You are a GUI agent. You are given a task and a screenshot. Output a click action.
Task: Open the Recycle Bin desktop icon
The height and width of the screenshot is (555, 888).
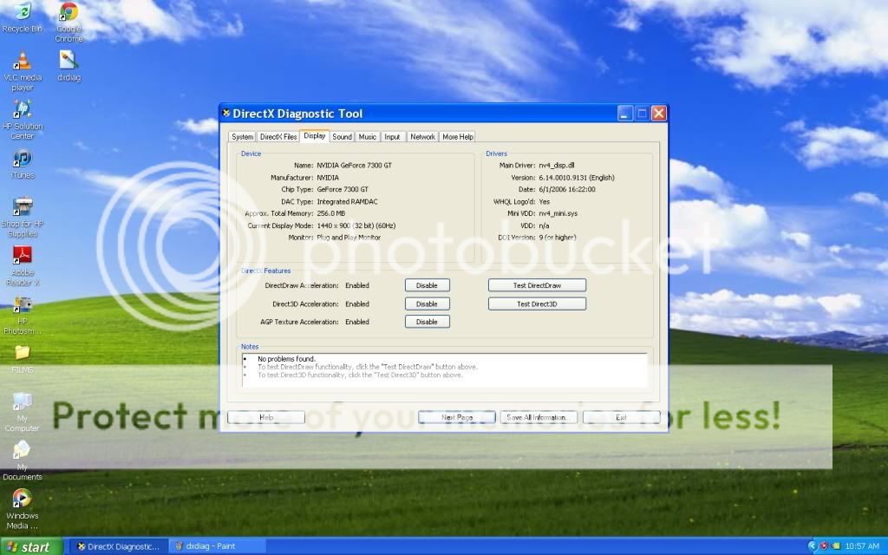(x=22, y=17)
